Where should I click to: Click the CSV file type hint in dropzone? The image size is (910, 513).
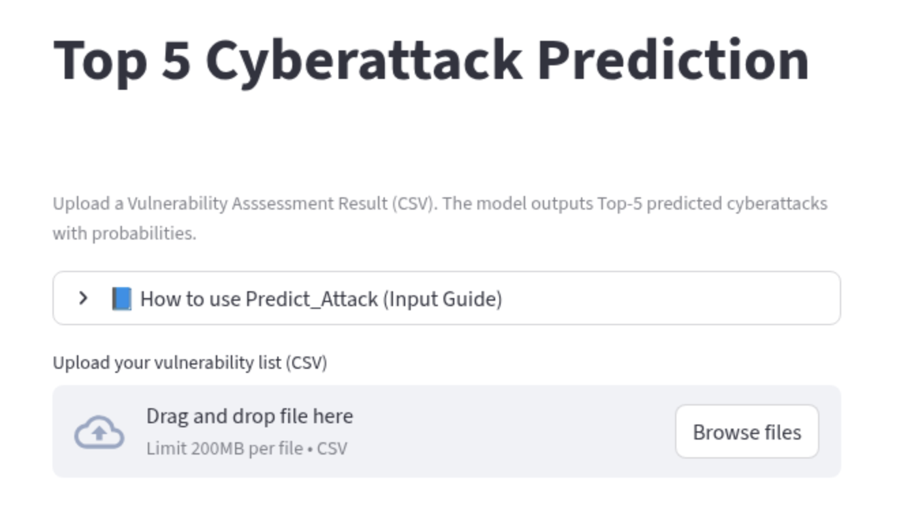click(332, 448)
